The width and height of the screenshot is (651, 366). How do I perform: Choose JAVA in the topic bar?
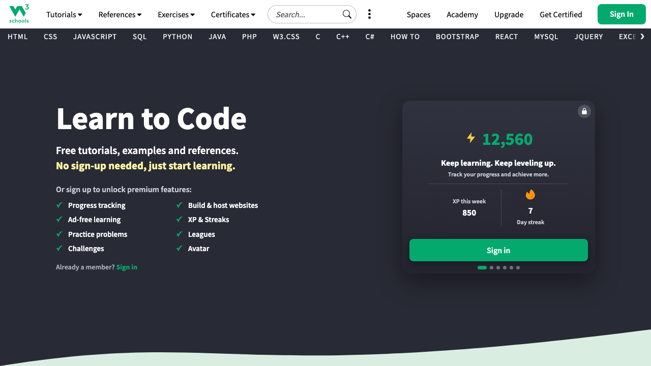click(x=217, y=37)
